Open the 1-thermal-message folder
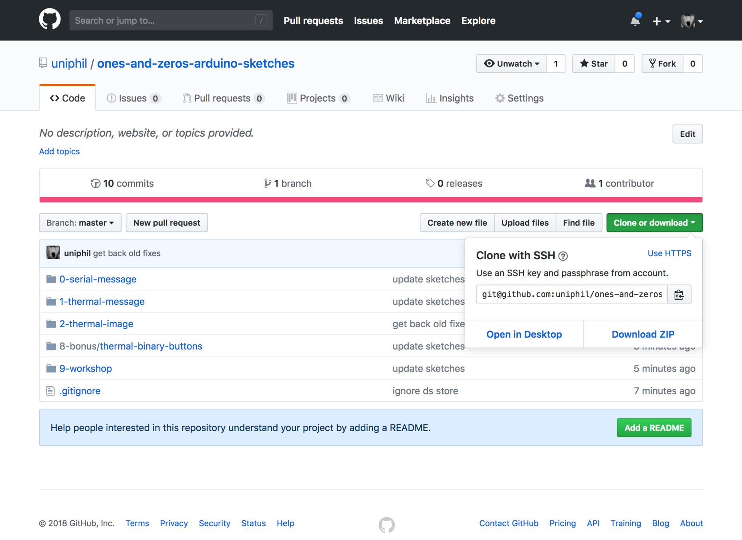This screenshot has width=742, height=540. [x=102, y=302]
